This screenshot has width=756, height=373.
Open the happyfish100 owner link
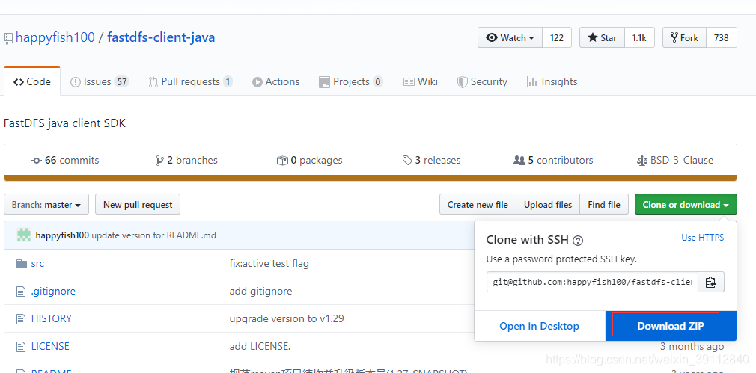coord(55,37)
